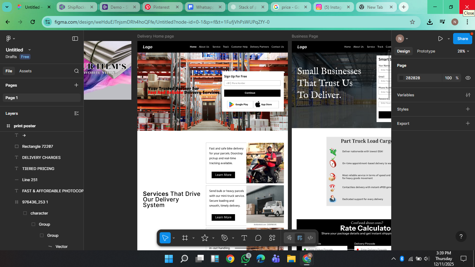Select the Comment tool
The width and height of the screenshot is (475, 267).
[x=258, y=238]
